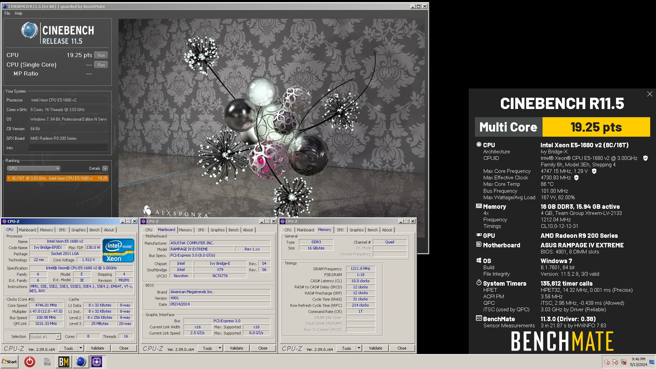Click the shield icon next to Max Effective Clock

tap(576, 178)
